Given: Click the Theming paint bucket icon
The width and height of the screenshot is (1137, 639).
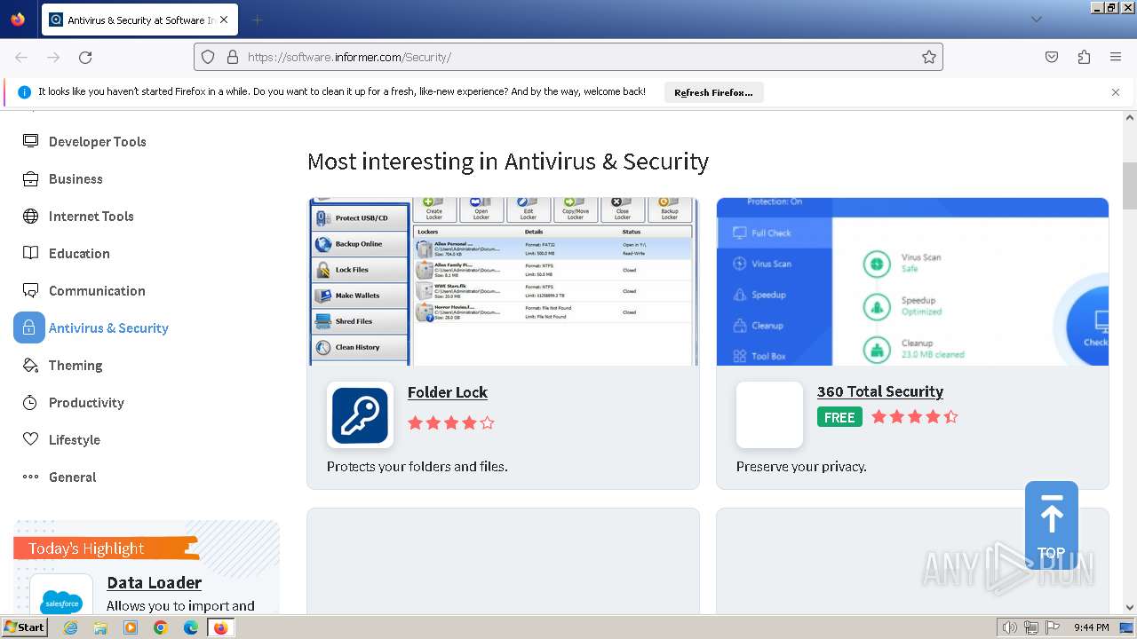Looking at the screenshot, I should pos(30,365).
